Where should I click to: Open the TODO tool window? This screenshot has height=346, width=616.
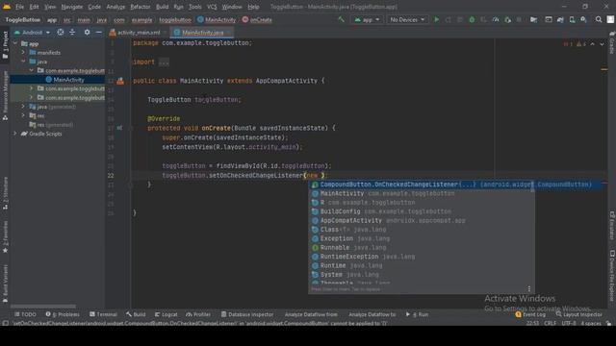click(x=25, y=314)
